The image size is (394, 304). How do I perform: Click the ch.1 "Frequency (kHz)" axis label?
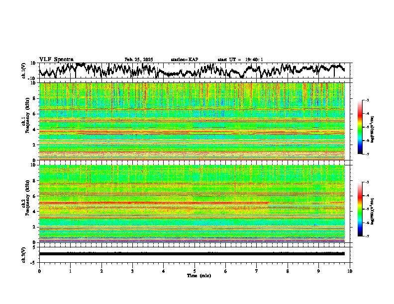[x=27, y=115]
